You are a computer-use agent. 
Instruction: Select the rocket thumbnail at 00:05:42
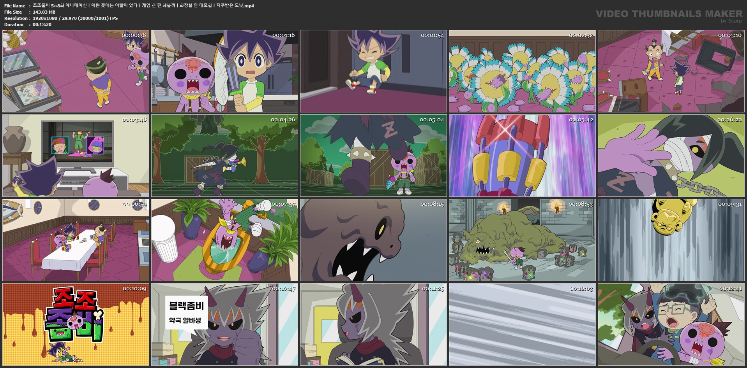522,156
